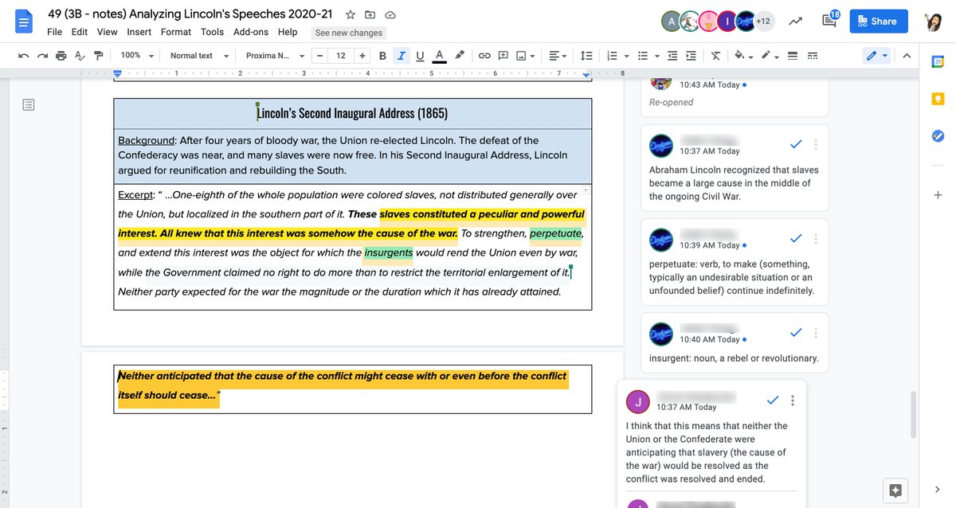Image resolution: width=956 pixels, height=508 pixels.
Task: Undo the last edit
Action: coord(23,56)
